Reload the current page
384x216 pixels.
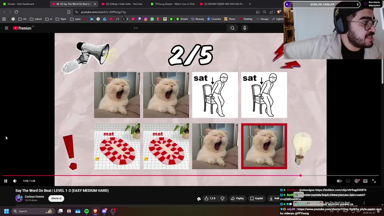coord(16,12)
